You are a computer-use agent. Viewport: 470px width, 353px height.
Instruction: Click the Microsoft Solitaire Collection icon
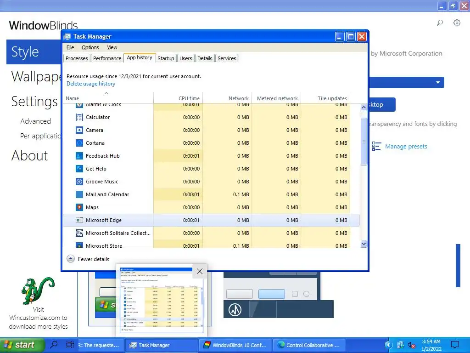(x=79, y=233)
